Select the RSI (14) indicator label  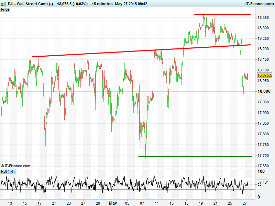coord(8,171)
